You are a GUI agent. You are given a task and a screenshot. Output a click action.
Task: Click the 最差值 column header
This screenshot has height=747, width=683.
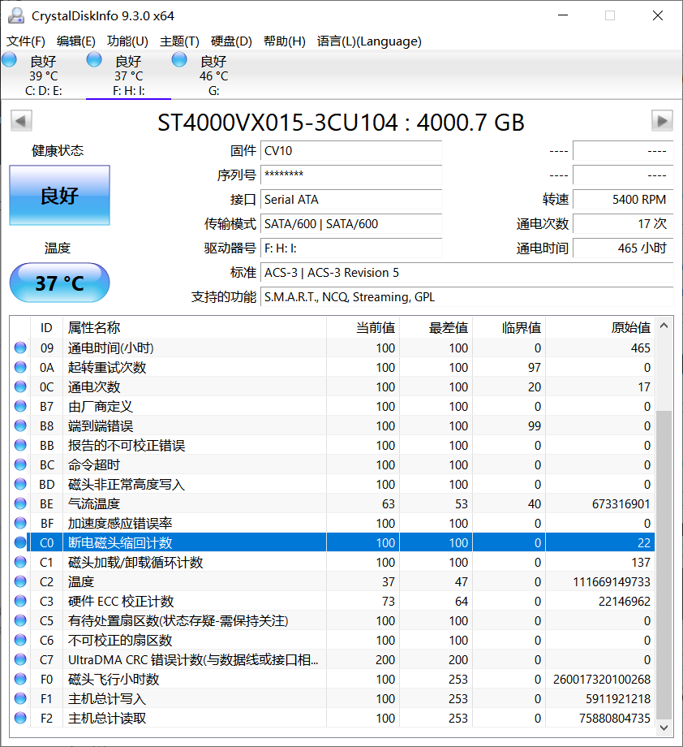click(436, 328)
